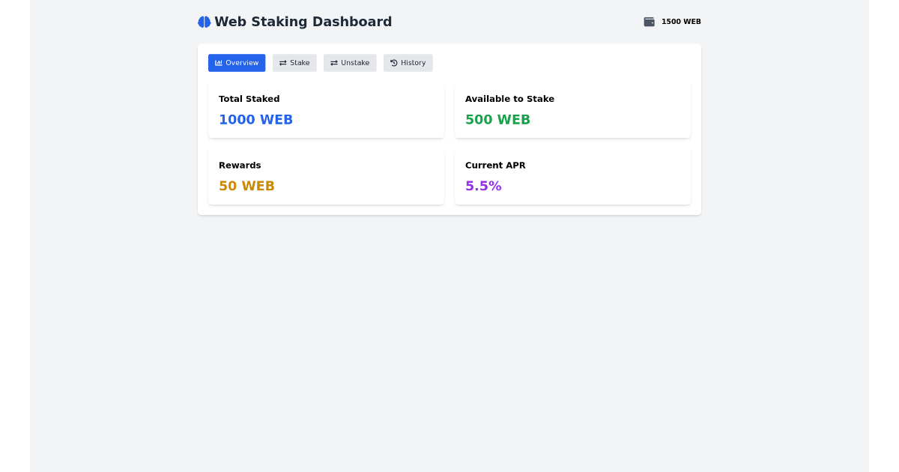Open the History tab

(x=408, y=63)
